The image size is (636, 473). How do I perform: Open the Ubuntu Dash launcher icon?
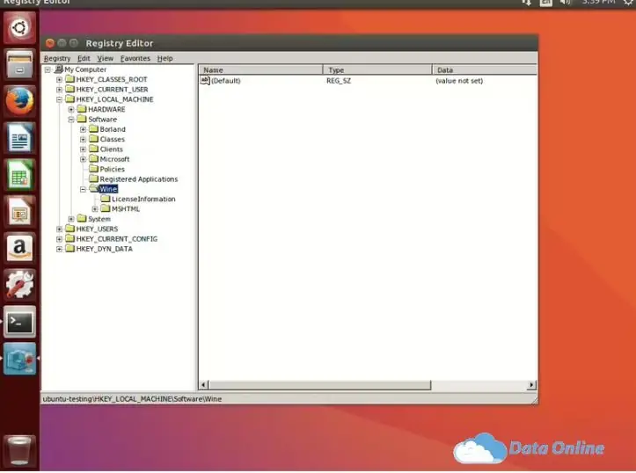[19, 27]
